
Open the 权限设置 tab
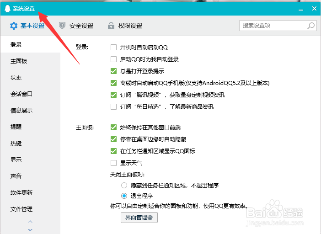tap(125, 26)
